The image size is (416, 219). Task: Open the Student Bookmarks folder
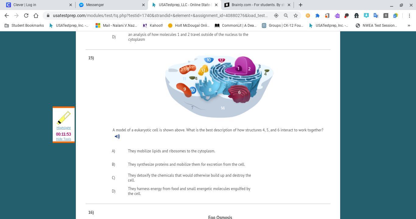click(24, 26)
